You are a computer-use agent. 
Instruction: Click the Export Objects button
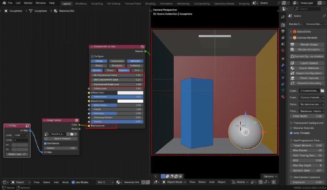(307, 63)
